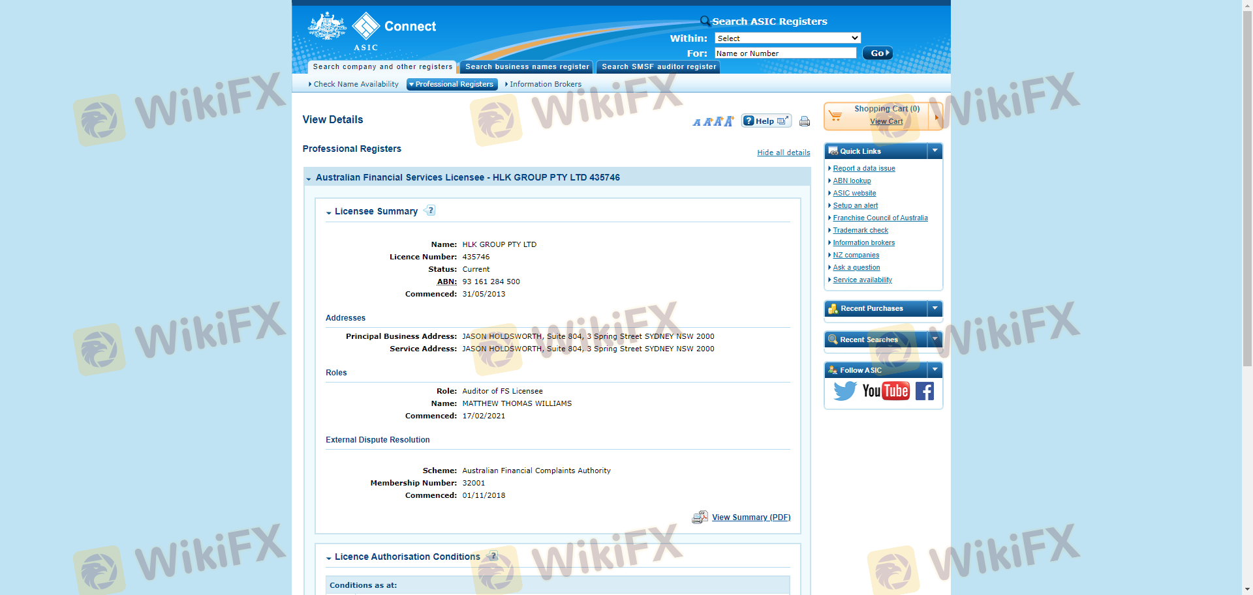Click the Hide all details link
The height and width of the screenshot is (595, 1253).
point(783,152)
